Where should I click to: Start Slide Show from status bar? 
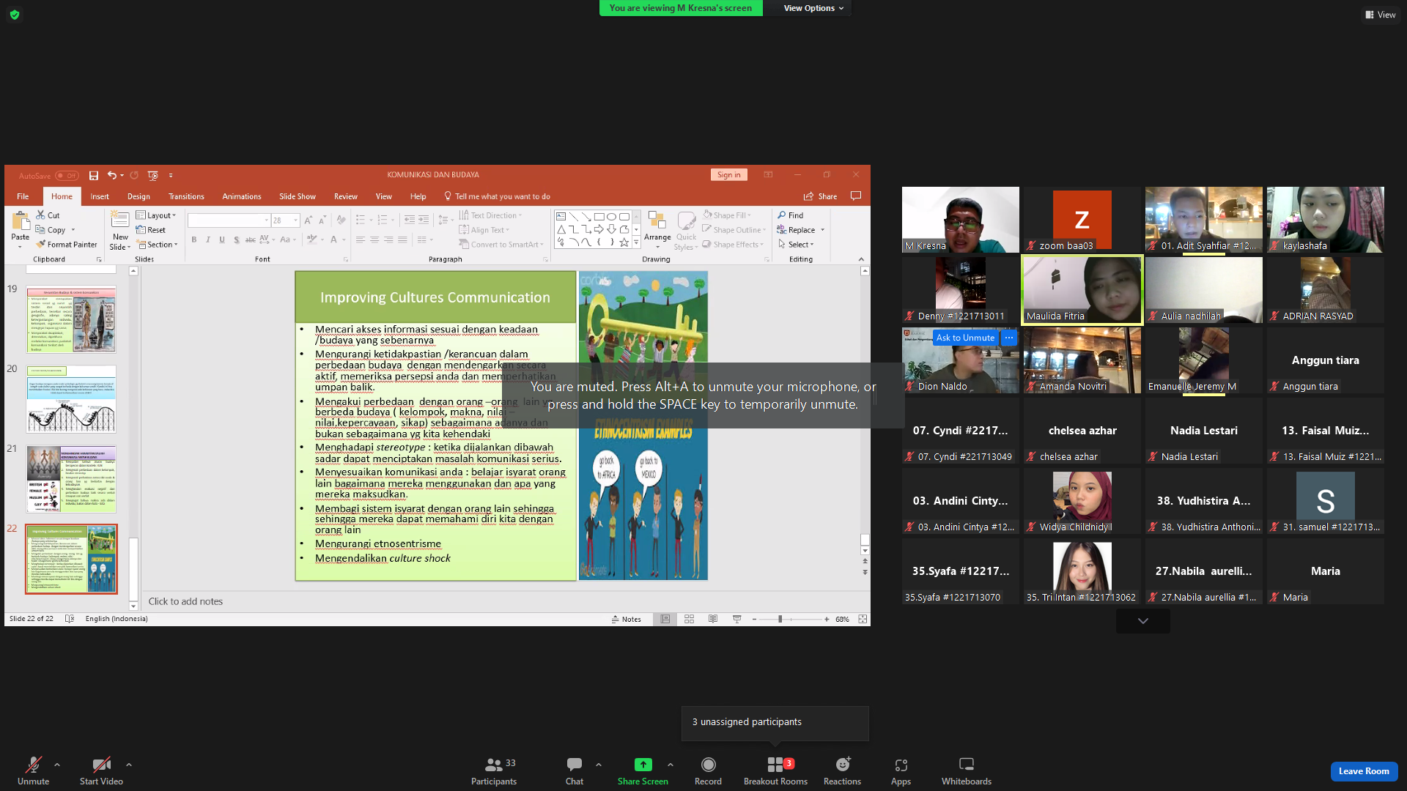(x=737, y=619)
